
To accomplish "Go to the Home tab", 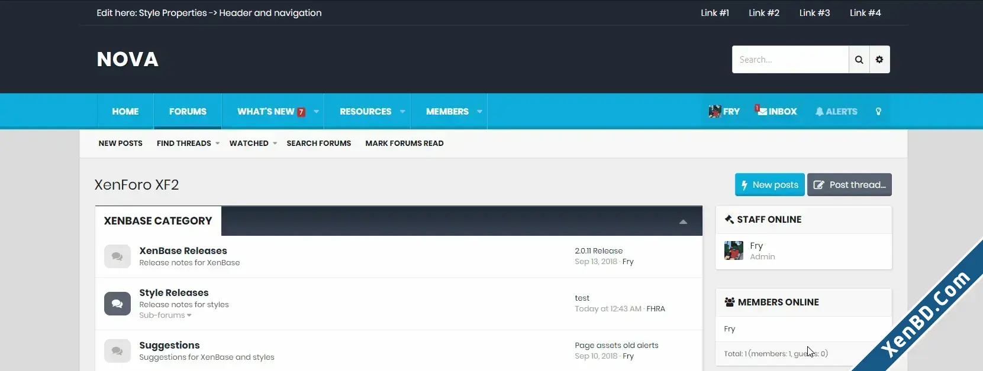I will (125, 112).
